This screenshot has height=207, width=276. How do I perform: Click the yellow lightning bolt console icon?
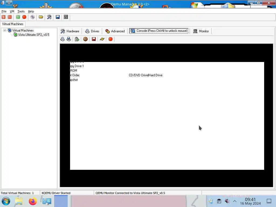102,39
